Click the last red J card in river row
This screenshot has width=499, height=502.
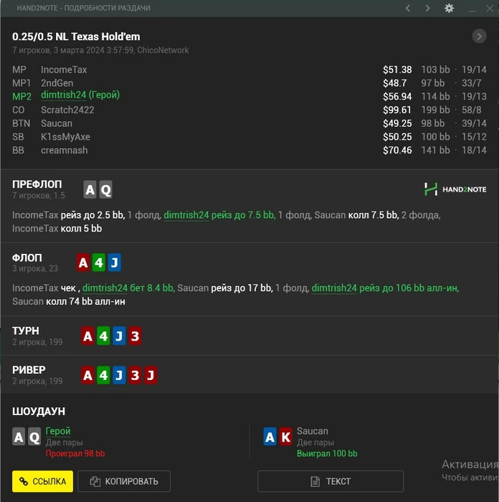[151, 375]
